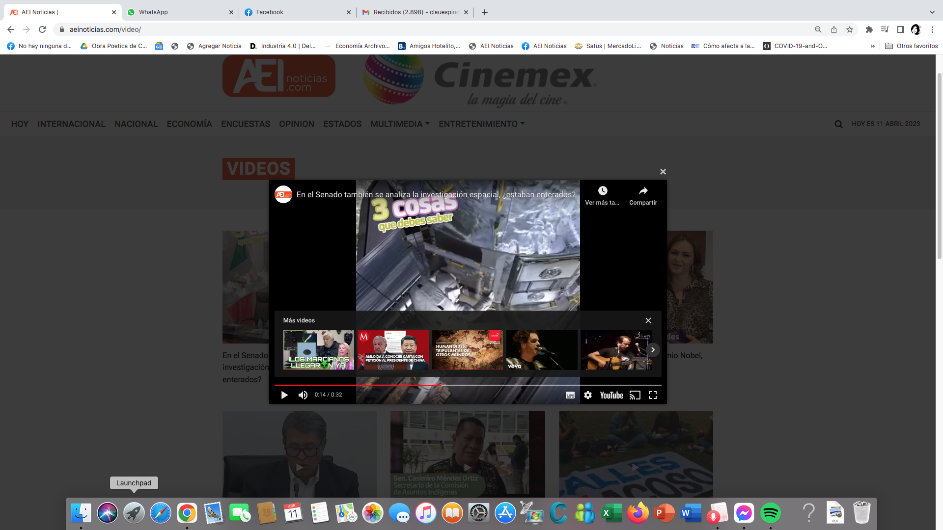Open Satus MercadoLibre bookmark

tap(608, 46)
